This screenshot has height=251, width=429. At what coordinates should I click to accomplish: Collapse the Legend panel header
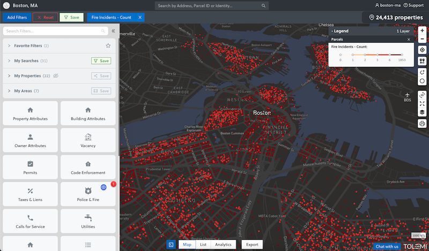point(341,31)
